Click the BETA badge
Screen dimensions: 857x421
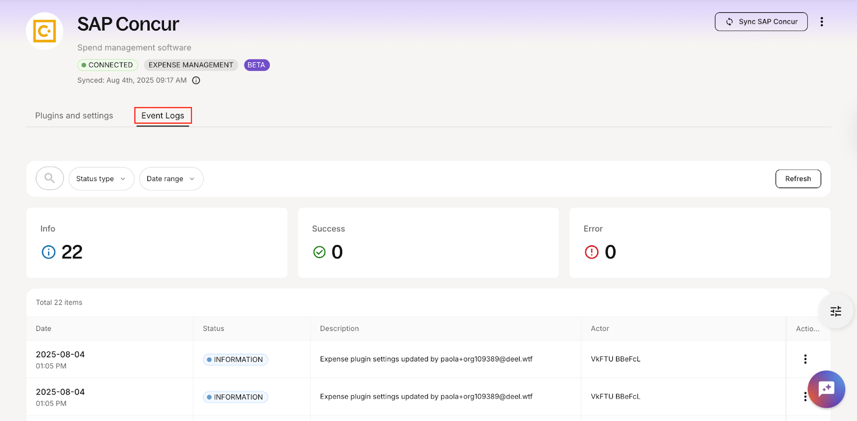click(x=257, y=65)
